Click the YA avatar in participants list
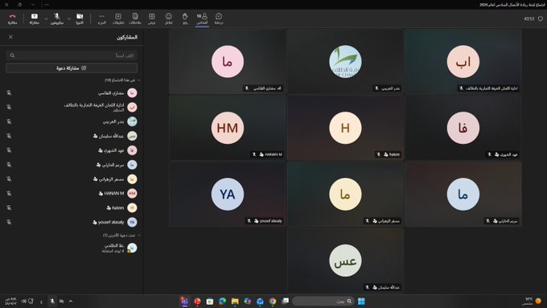Viewport: 547px width, 308px height. (x=132, y=222)
